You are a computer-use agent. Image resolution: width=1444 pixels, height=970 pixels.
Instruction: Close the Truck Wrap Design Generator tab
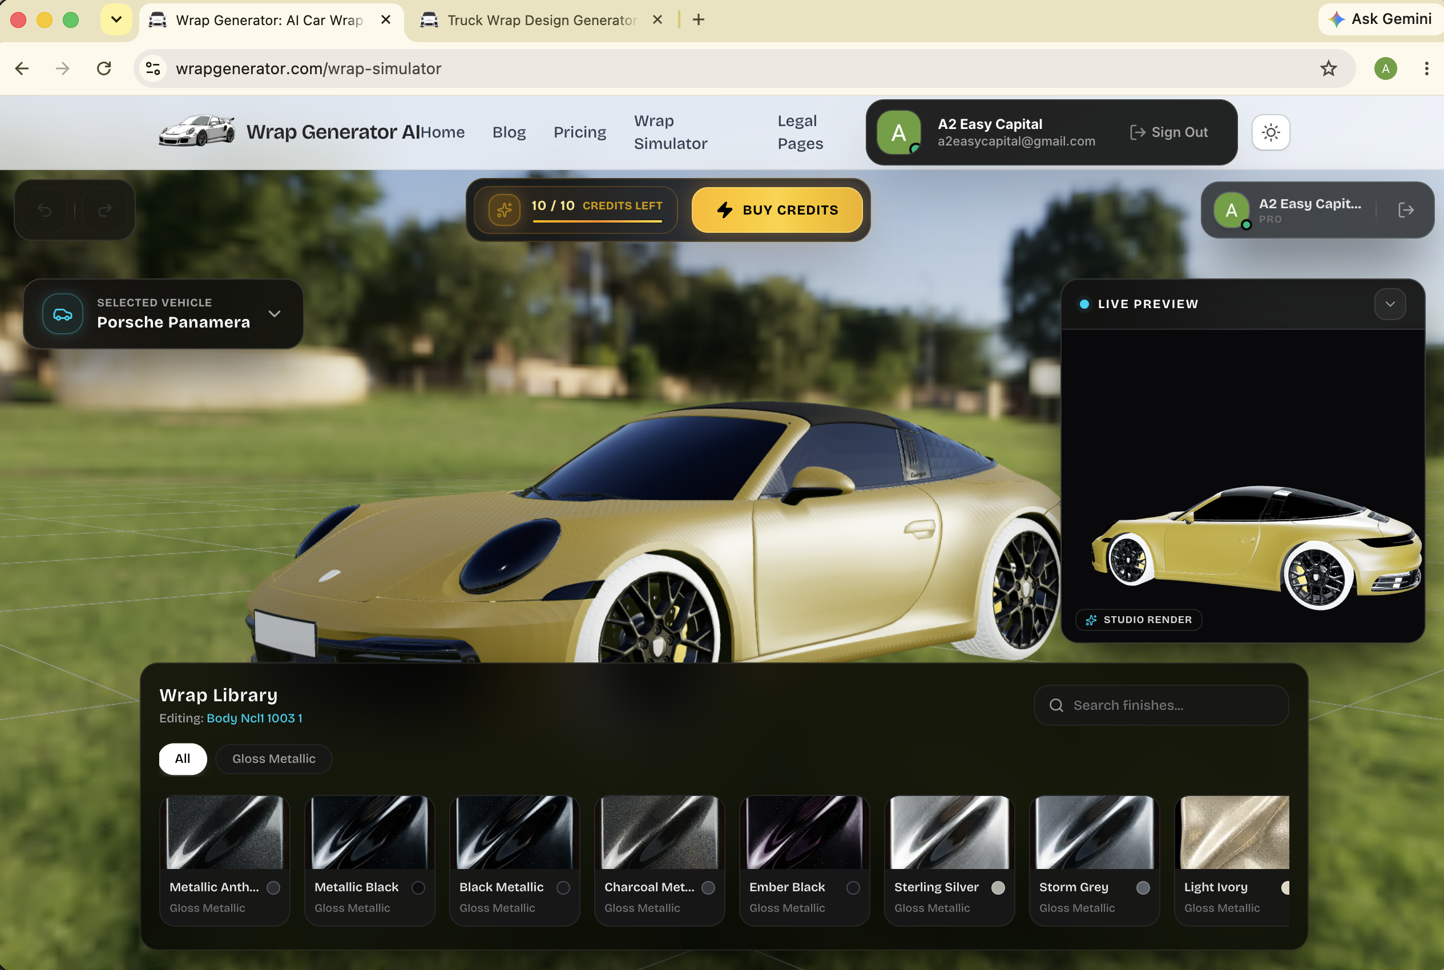point(658,20)
